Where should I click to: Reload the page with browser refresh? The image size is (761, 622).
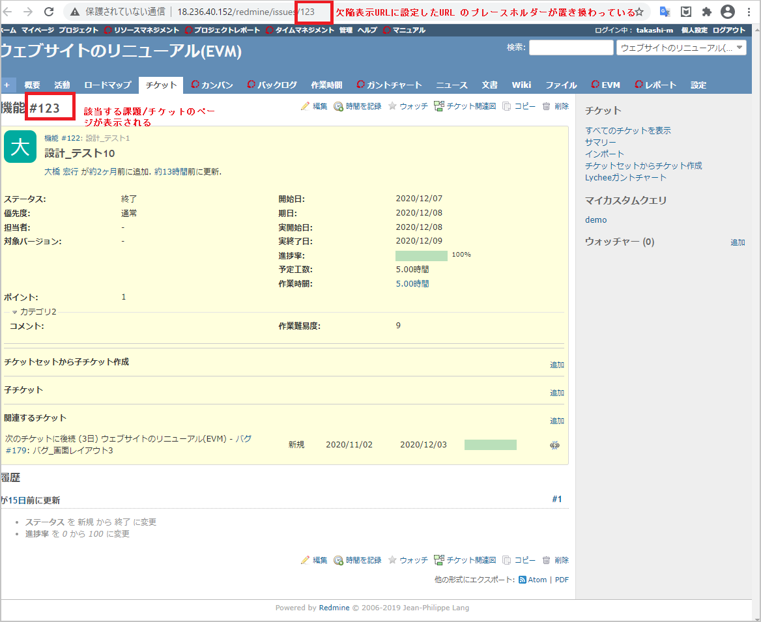(49, 12)
